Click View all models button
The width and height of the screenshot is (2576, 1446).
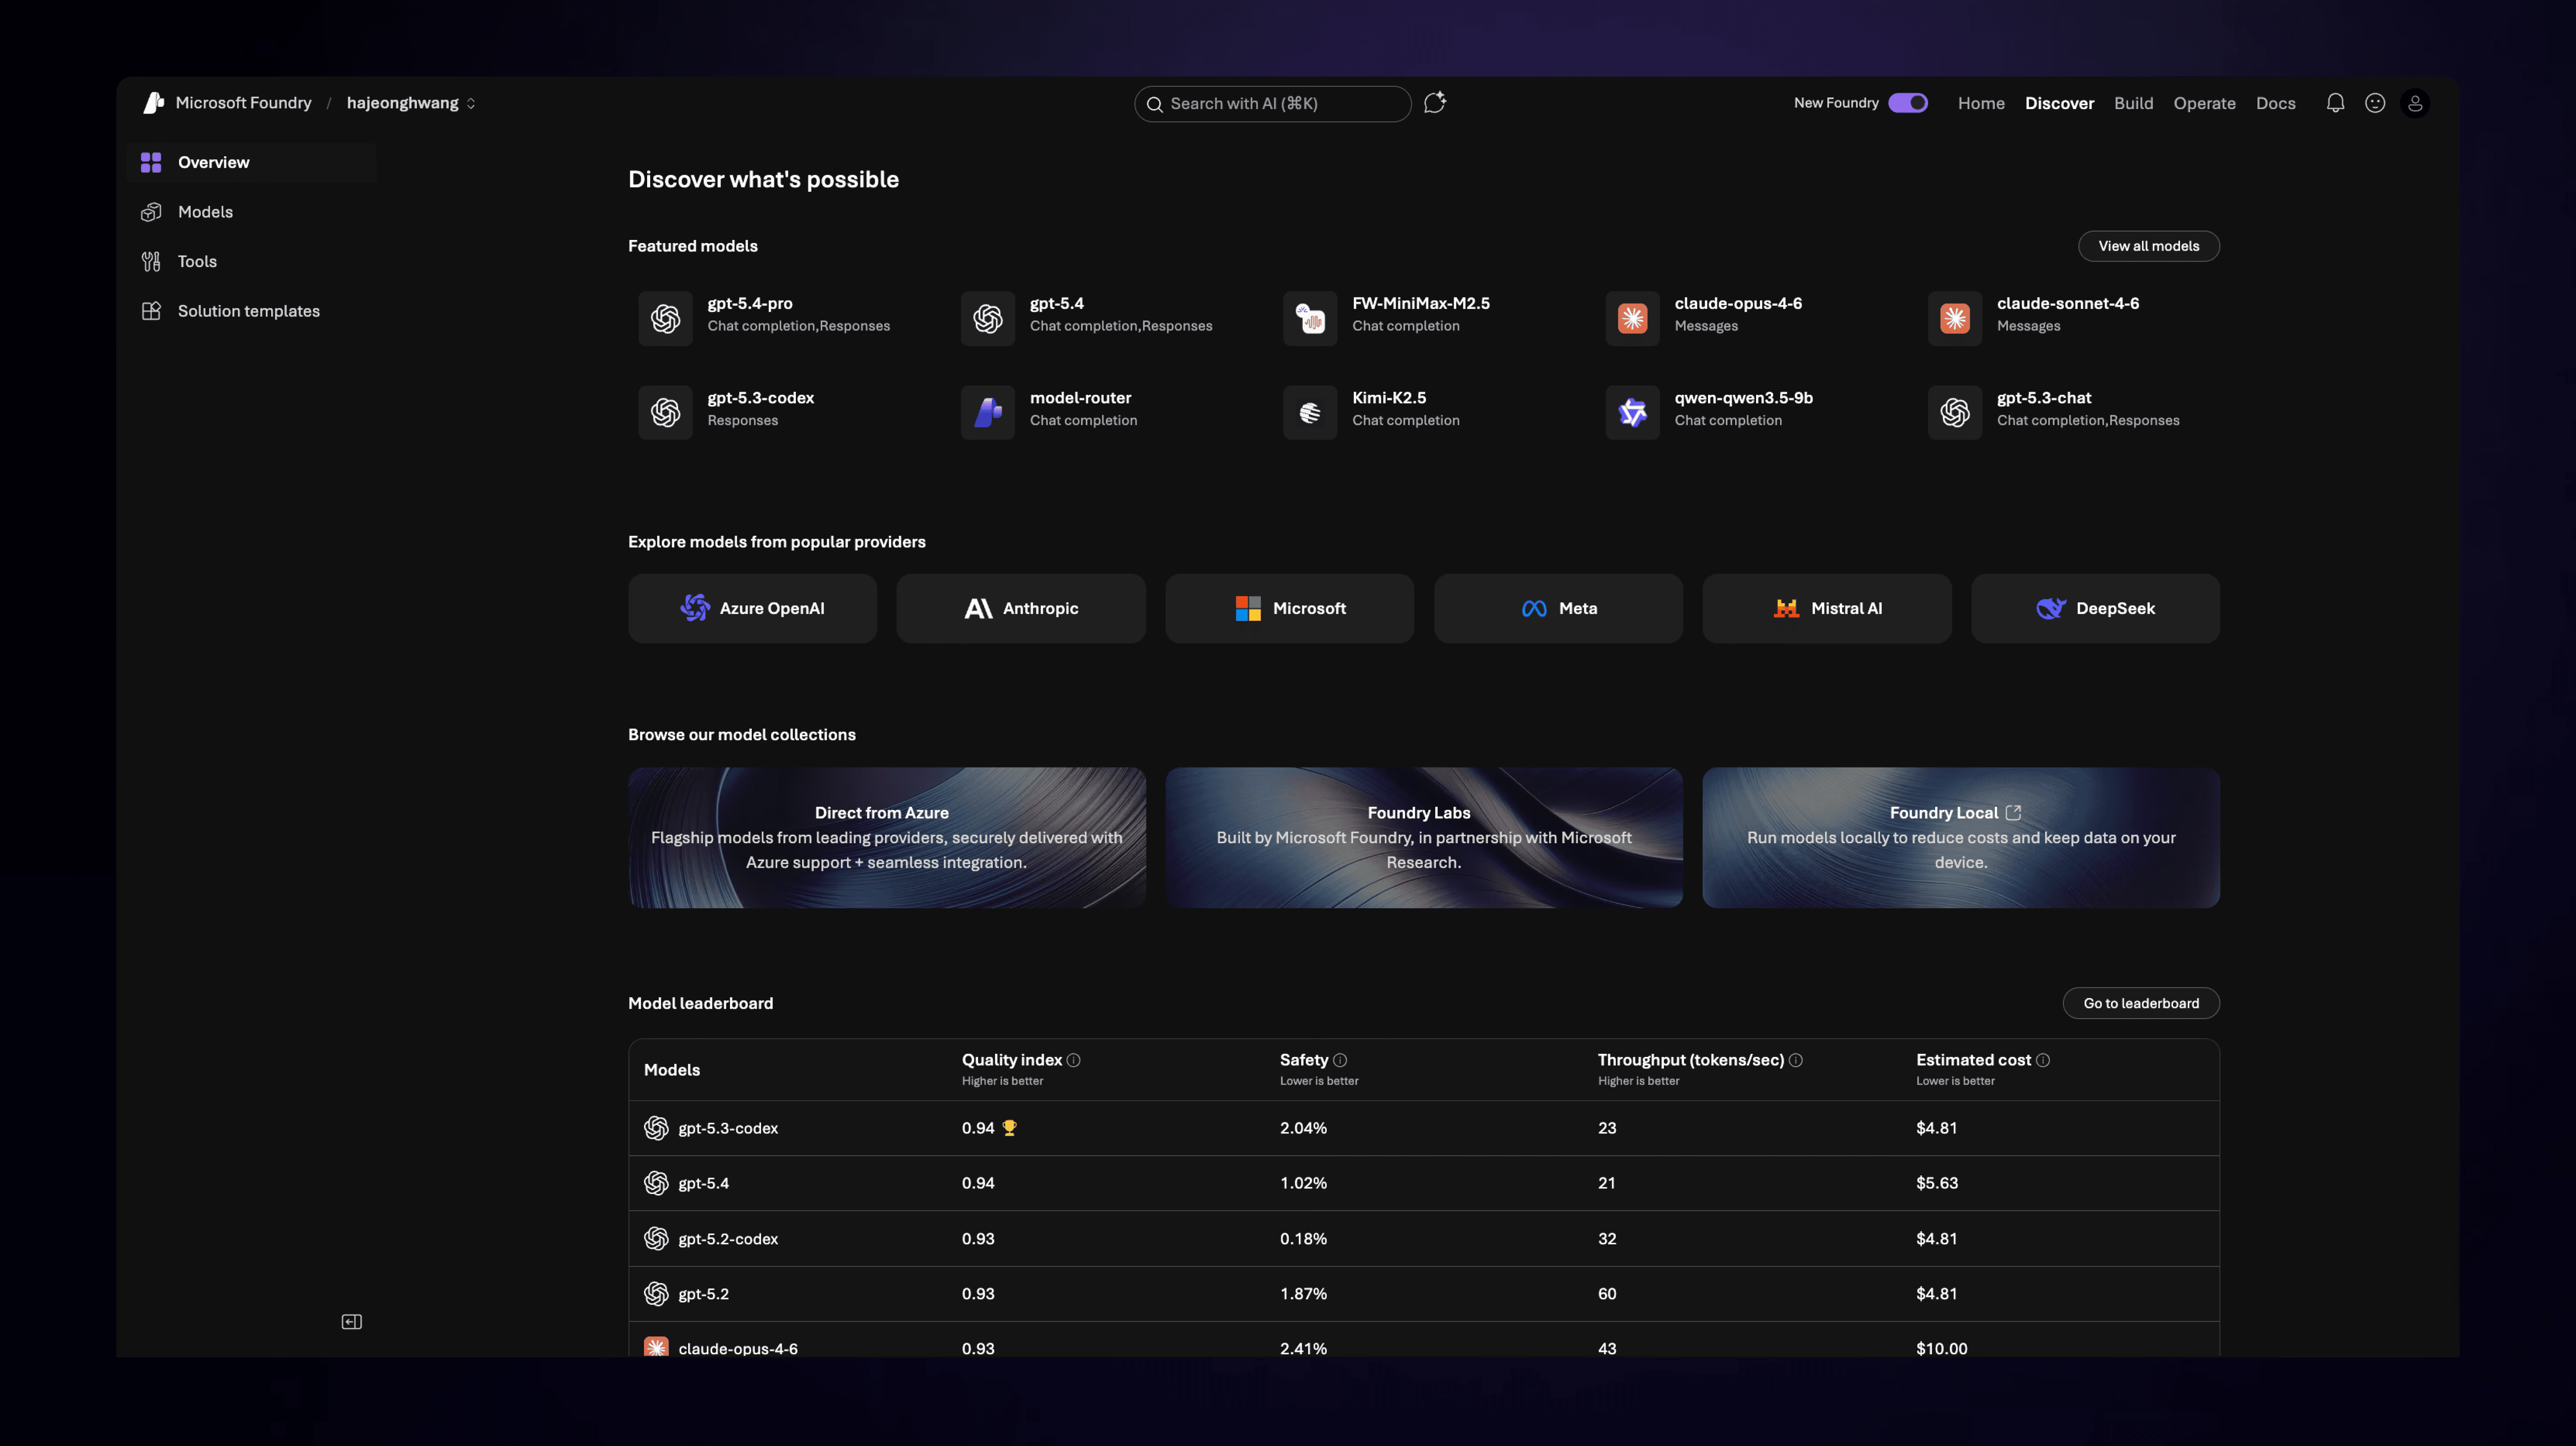pyautogui.click(x=2148, y=246)
